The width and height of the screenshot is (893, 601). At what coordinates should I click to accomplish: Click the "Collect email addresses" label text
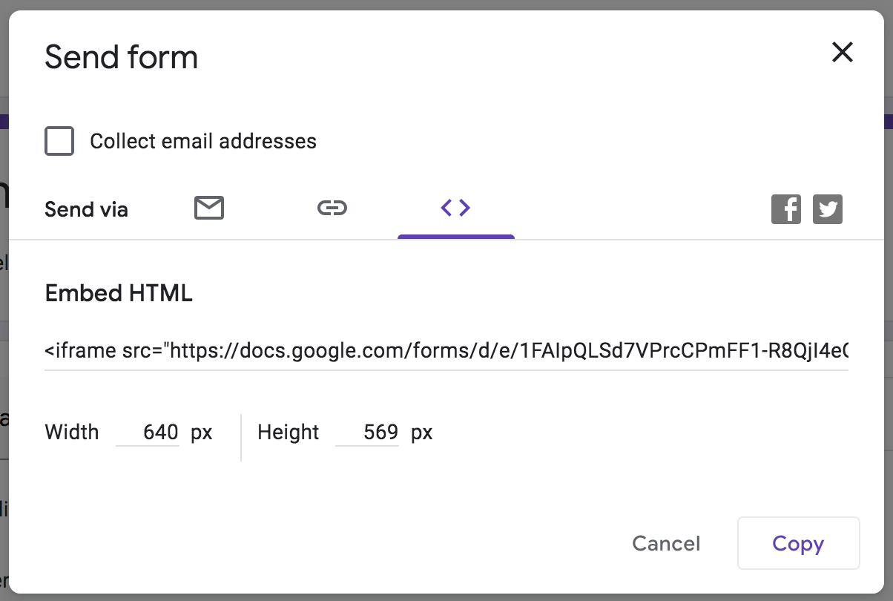[x=203, y=141]
